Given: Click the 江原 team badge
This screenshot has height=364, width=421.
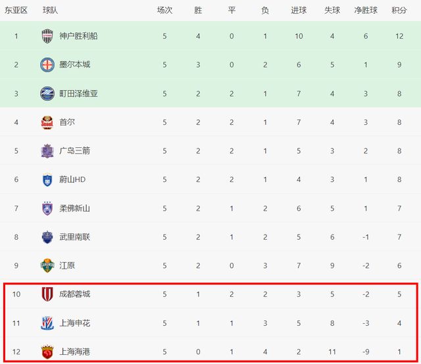Looking at the screenshot, I should (x=47, y=265).
